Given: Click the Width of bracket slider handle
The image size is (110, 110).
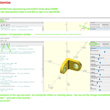Looking at the screenshot, I should (x=105, y=52).
